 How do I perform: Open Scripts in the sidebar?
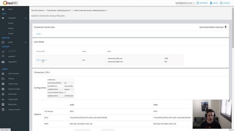[11, 23]
